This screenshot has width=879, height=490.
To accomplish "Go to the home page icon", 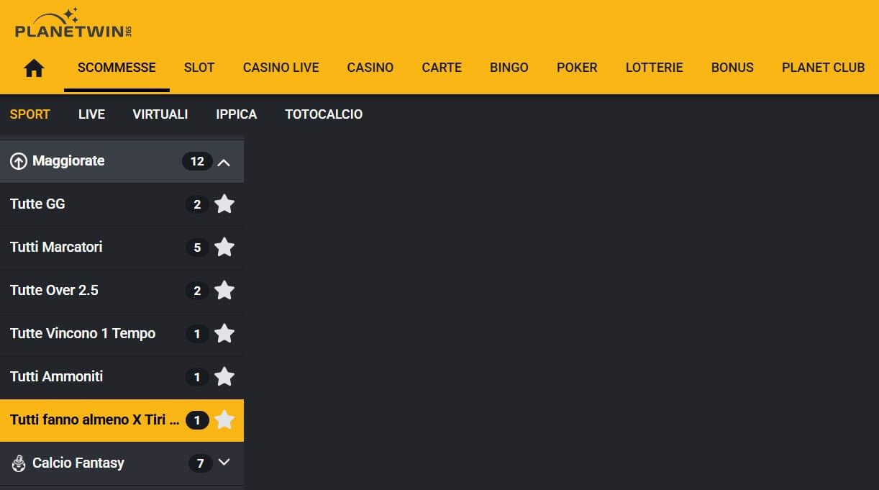I will [x=34, y=68].
